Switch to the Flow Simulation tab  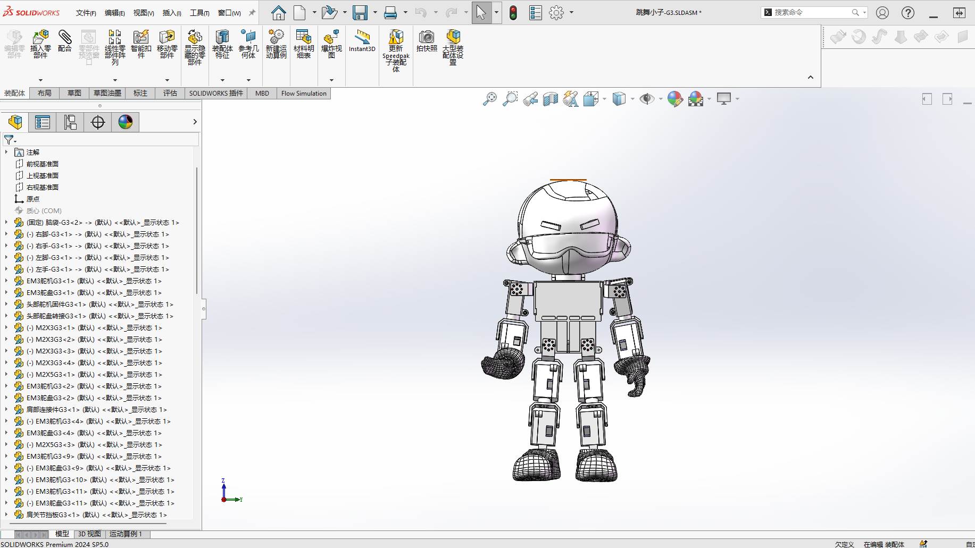click(304, 93)
